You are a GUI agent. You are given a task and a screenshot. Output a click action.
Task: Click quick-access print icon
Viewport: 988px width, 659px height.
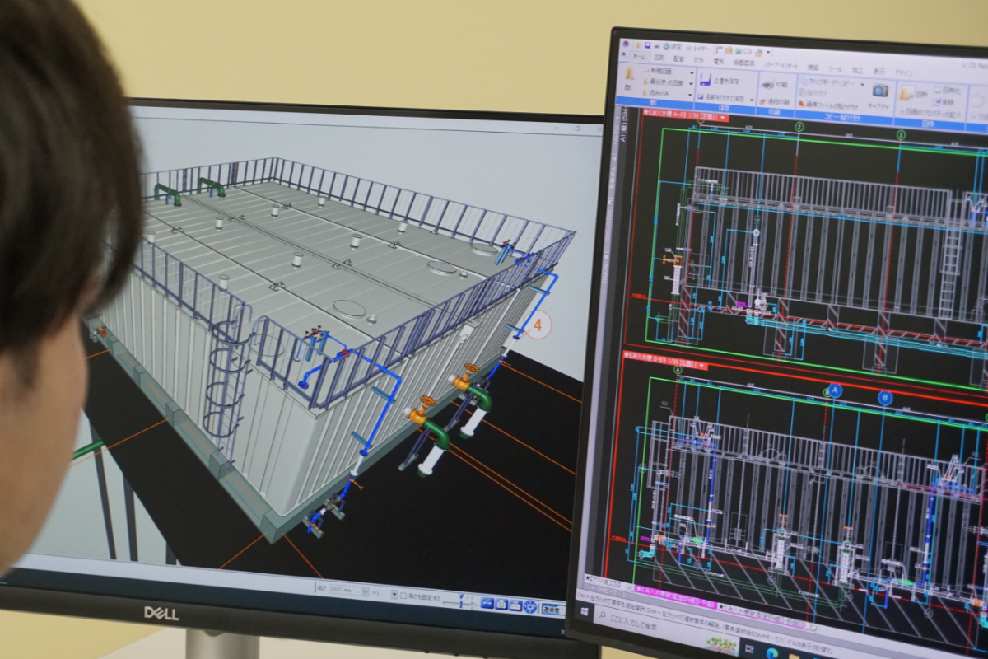[x=657, y=46]
